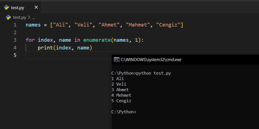
Task: Click the "python test.py" command in the terminal
Action: (155, 73)
